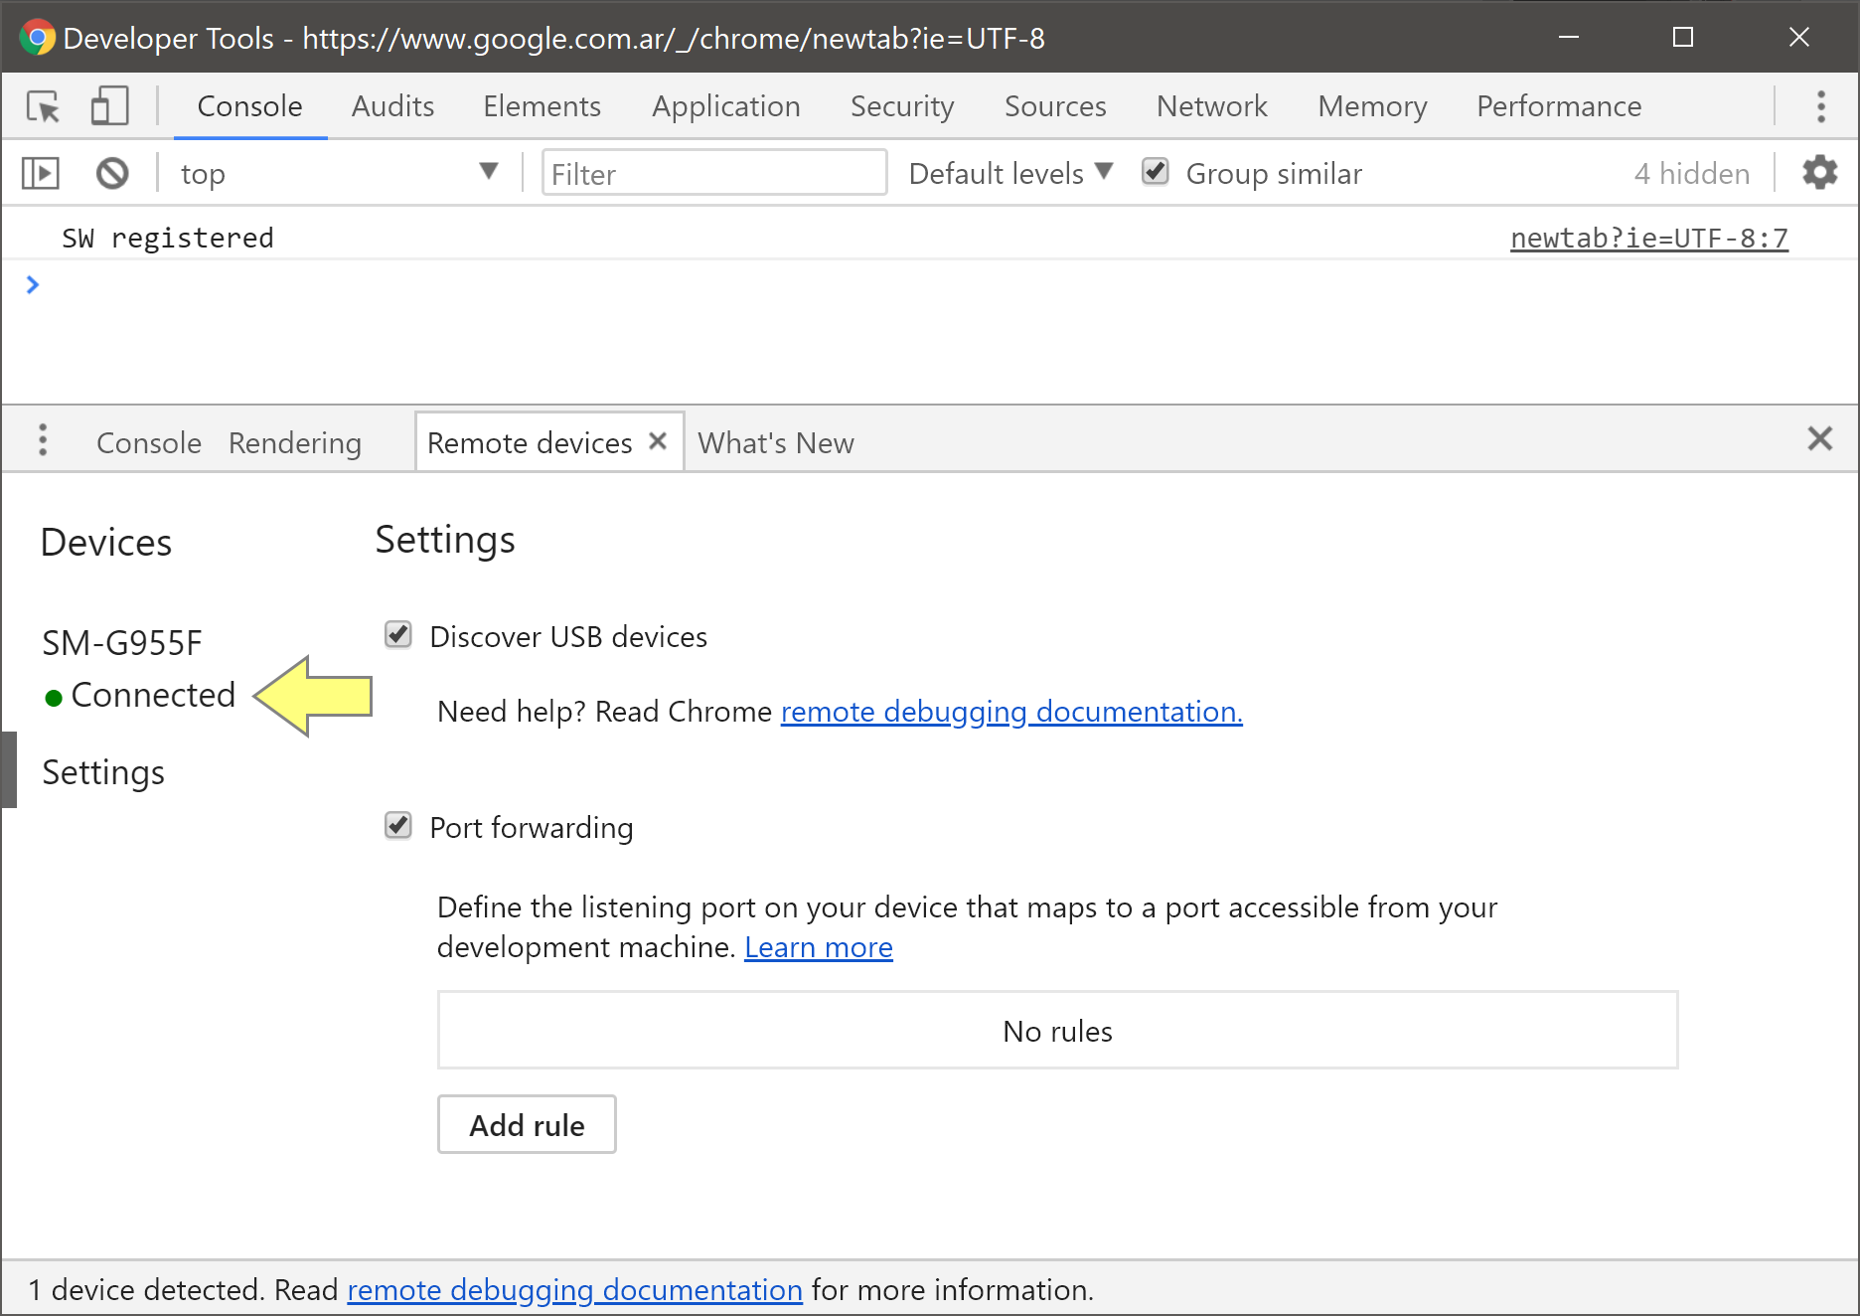
Task: Select the inspect element picker icon
Action: coord(43,106)
